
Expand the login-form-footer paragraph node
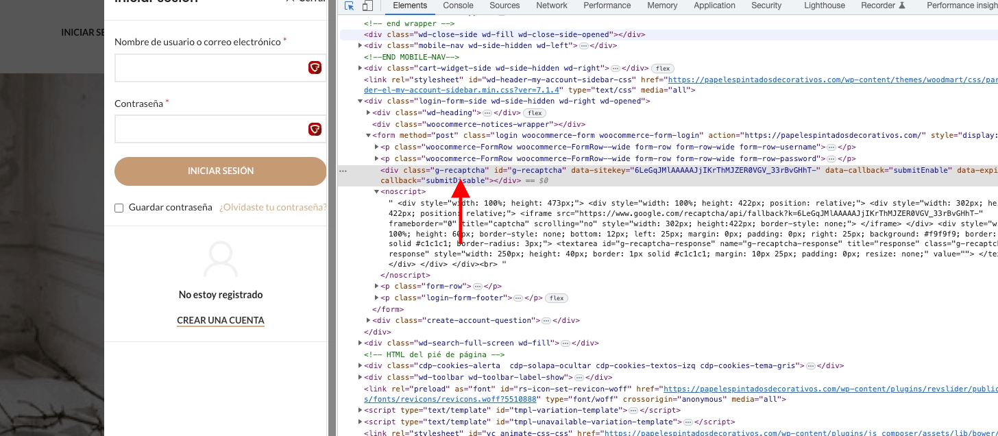tap(376, 298)
